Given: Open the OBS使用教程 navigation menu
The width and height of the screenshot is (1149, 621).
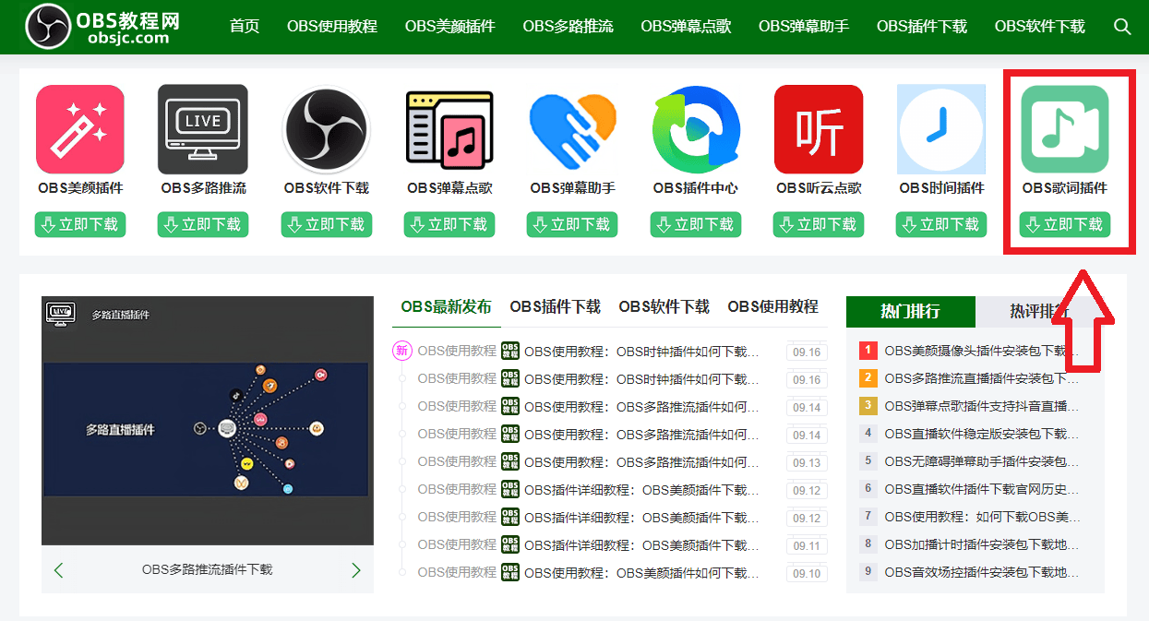Looking at the screenshot, I should [x=331, y=27].
